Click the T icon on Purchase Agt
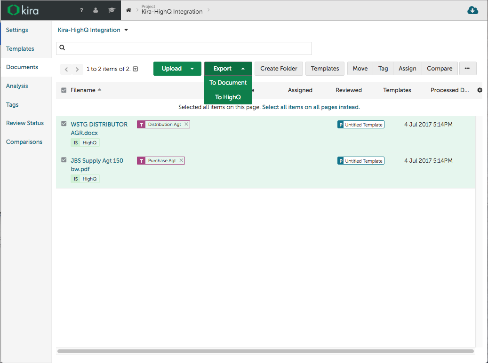 coord(141,160)
